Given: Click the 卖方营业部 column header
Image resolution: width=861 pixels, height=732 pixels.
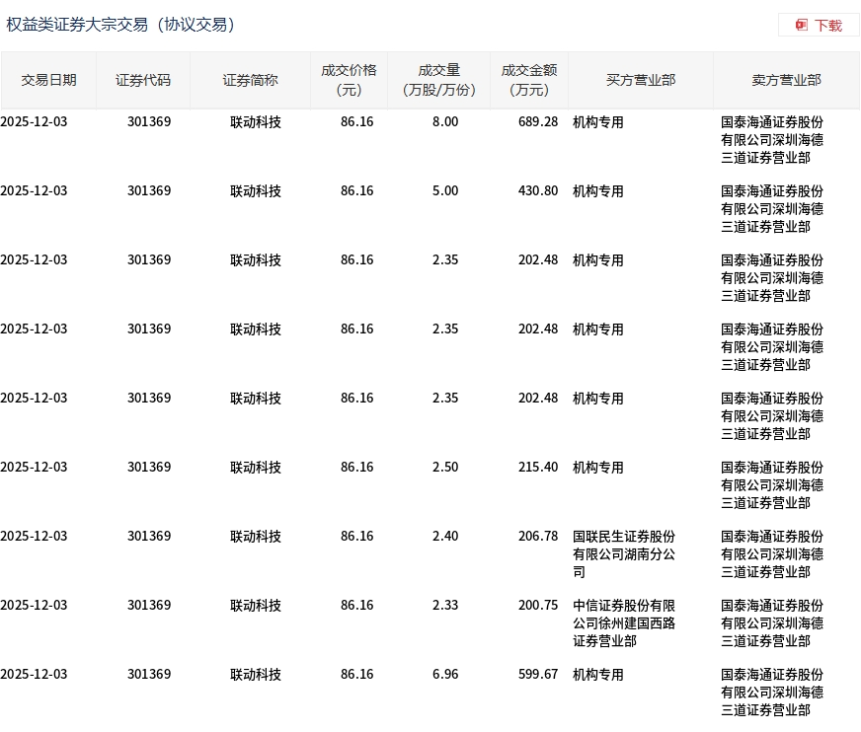Looking at the screenshot, I should pos(786,81).
